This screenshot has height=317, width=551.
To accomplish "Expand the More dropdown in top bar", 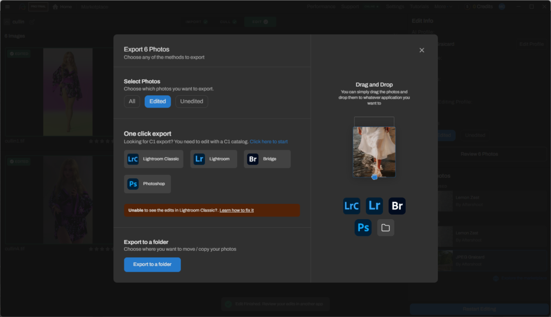I will pos(443,6).
